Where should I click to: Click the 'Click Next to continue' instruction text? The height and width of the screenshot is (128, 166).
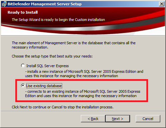[x=63, y=107]
